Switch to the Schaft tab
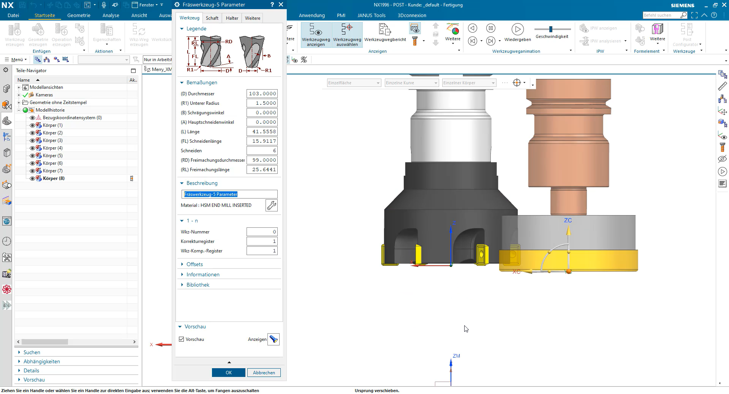 212,18
